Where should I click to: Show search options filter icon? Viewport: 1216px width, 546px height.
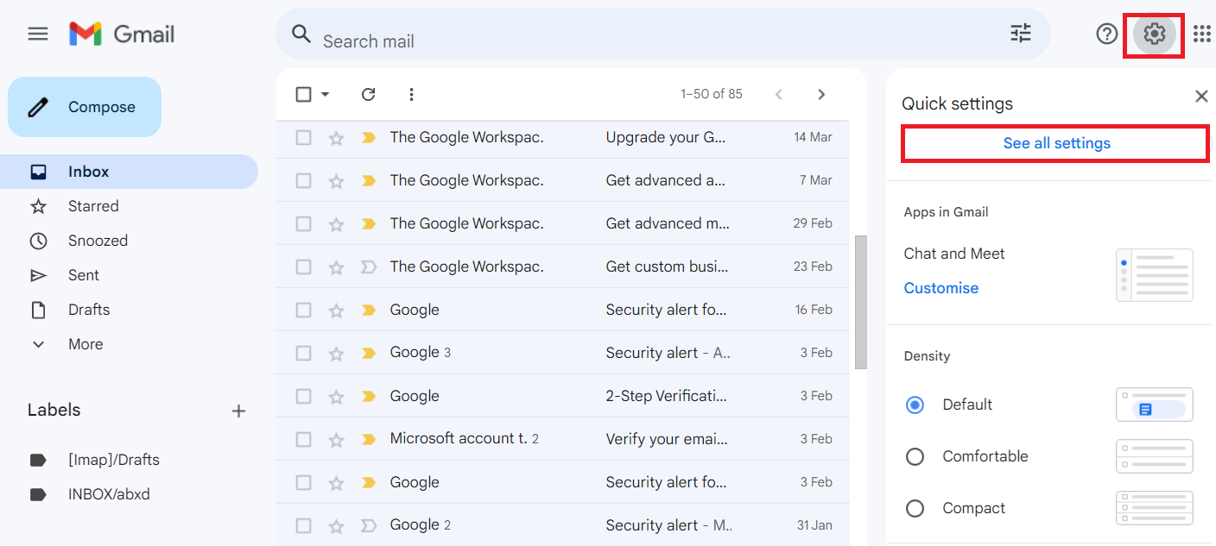[x=1021, y=34]
